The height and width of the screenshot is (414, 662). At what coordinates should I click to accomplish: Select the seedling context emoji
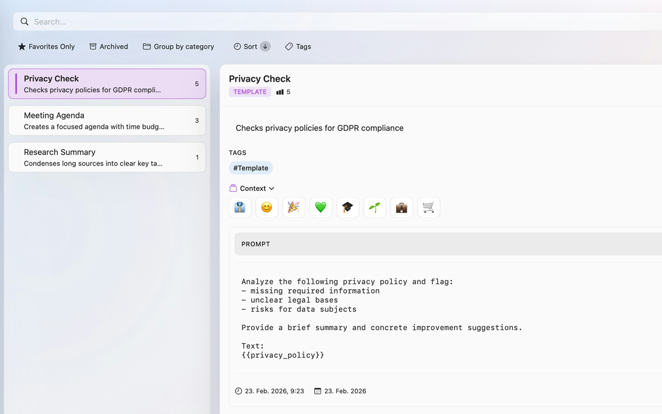tap(374, 208)
